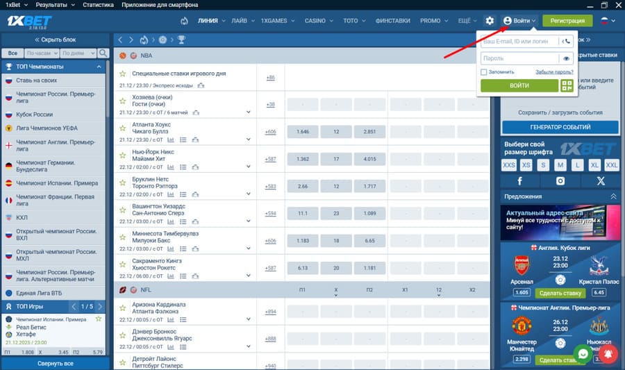This screenshot has height=370, width=625.
Task: Open statistics chart for Атланта Хоукс match
Action: click(171, 140)
